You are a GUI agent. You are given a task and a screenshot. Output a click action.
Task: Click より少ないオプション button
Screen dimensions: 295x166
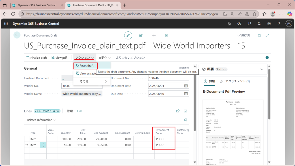click(130, 58)
